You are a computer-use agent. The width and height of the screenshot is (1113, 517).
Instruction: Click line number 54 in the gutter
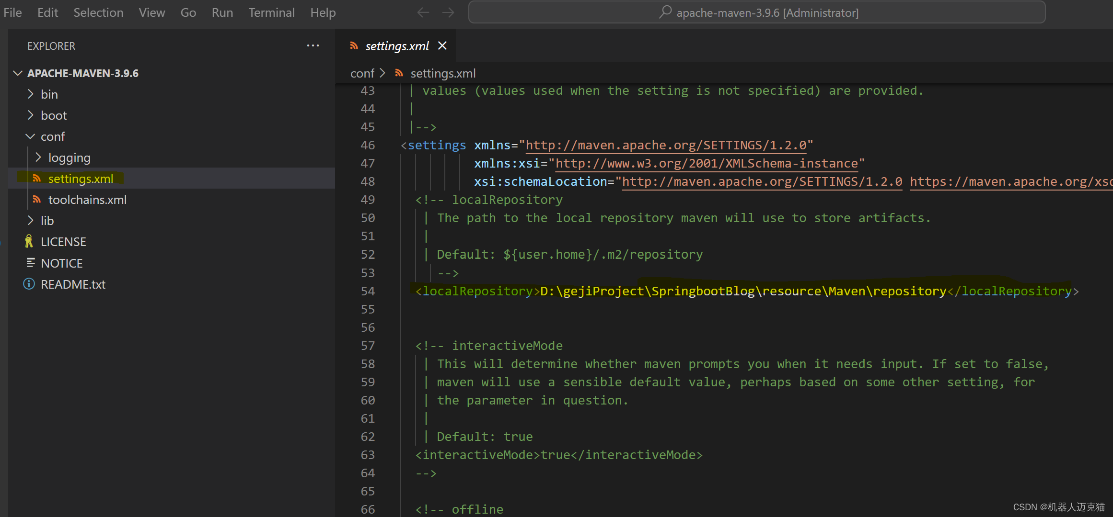coord(368,291)
